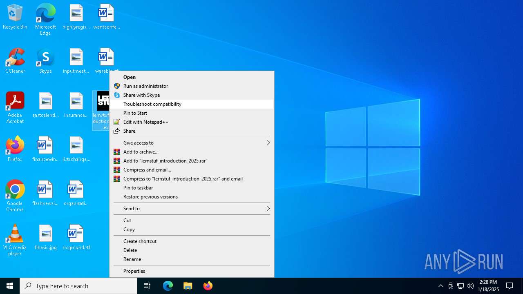Open File Explorer from the taskbar
Screen dimensions: 523x294
188,286
